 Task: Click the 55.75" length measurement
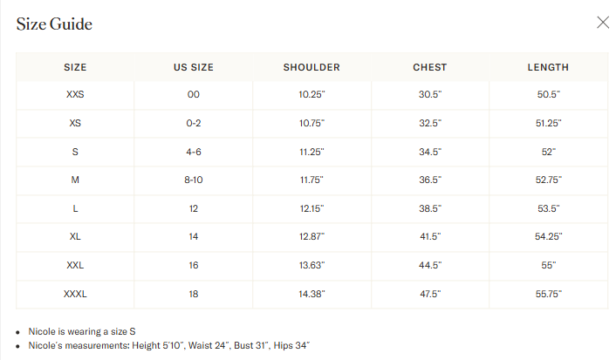(549, 294)
